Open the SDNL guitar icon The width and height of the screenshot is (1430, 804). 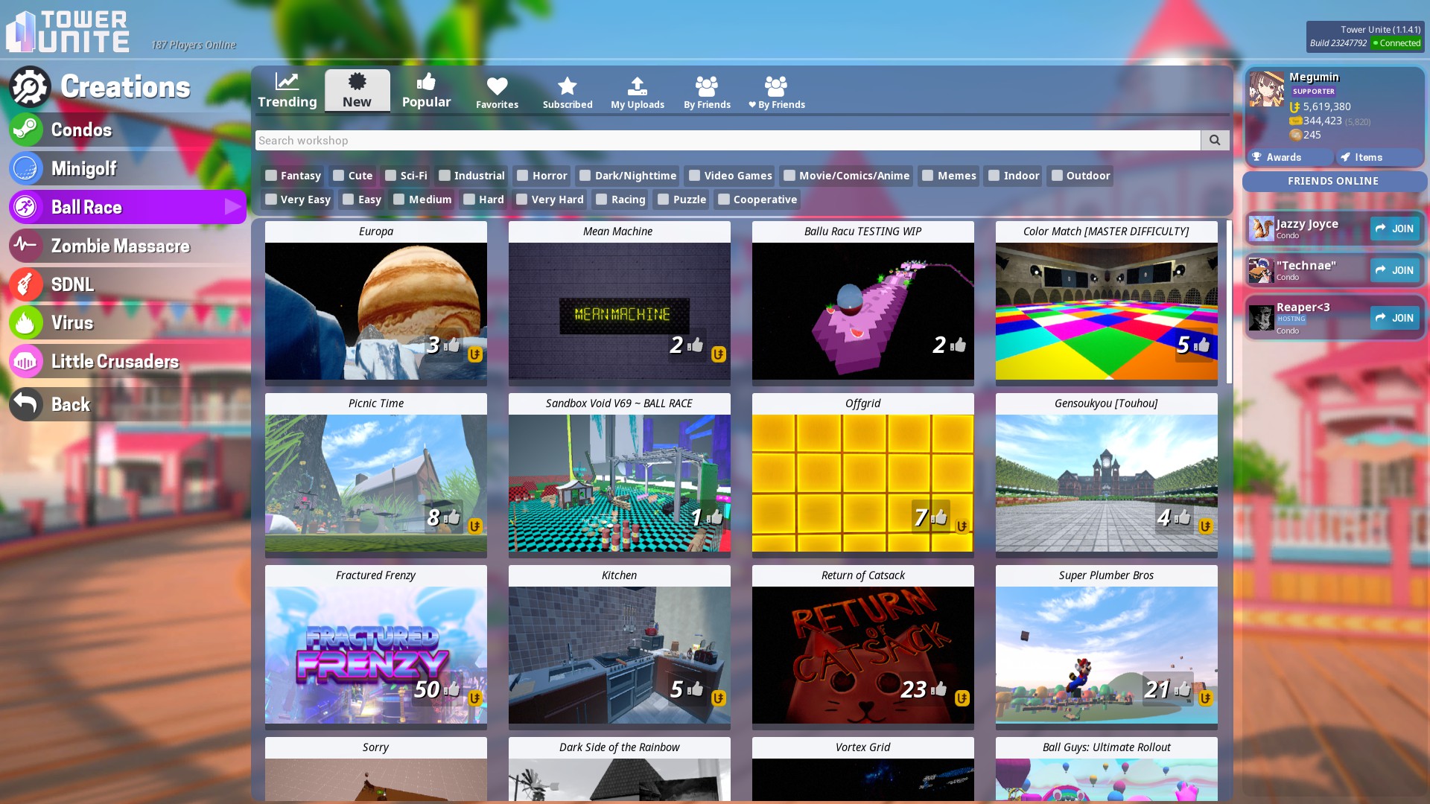[x=26, y=284]
